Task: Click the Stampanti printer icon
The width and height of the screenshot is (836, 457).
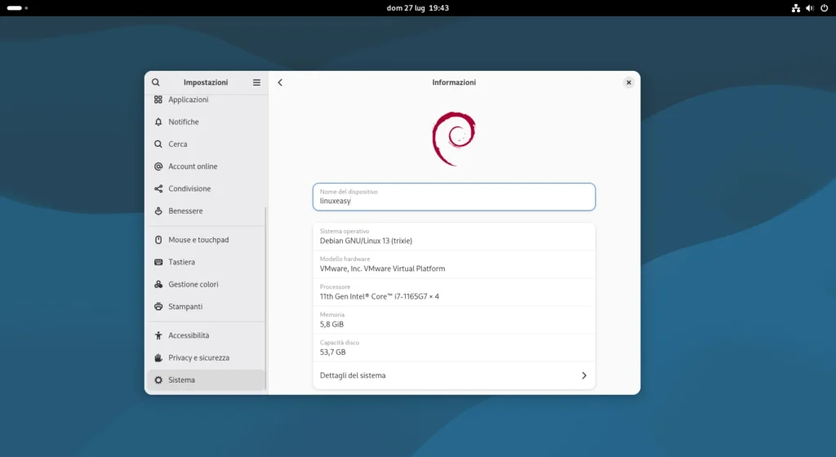Action: [x=158, y=307]
